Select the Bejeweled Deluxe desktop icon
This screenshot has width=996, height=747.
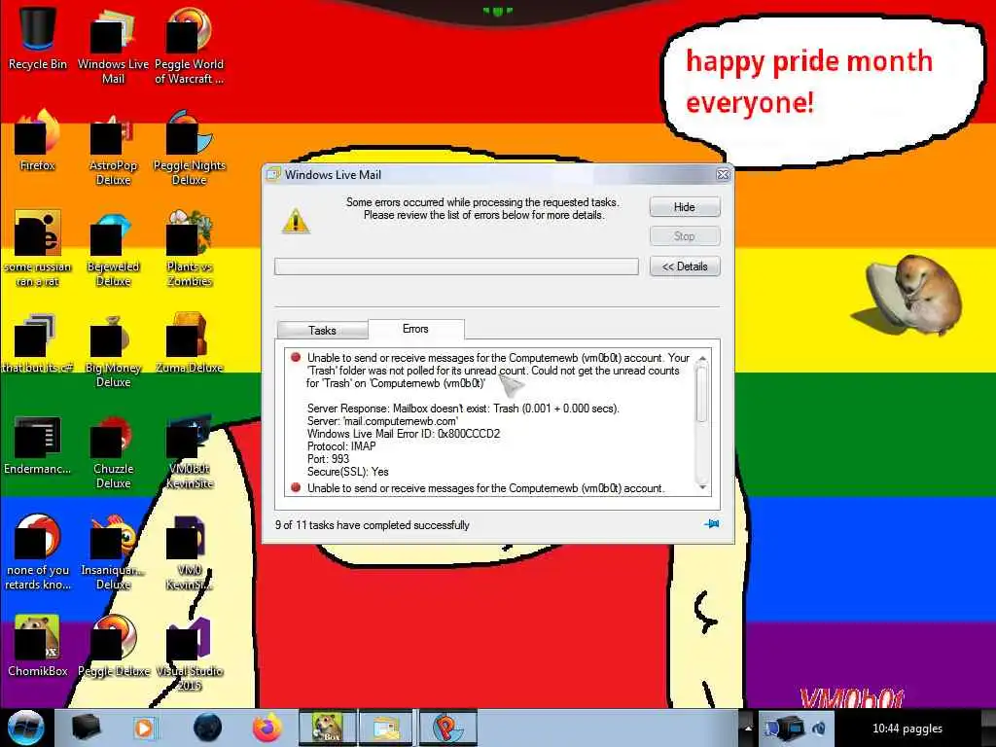point(113,248)
